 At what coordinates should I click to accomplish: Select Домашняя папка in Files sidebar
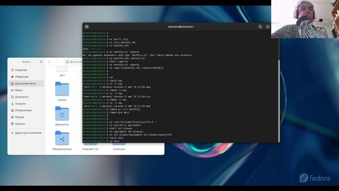26,83
